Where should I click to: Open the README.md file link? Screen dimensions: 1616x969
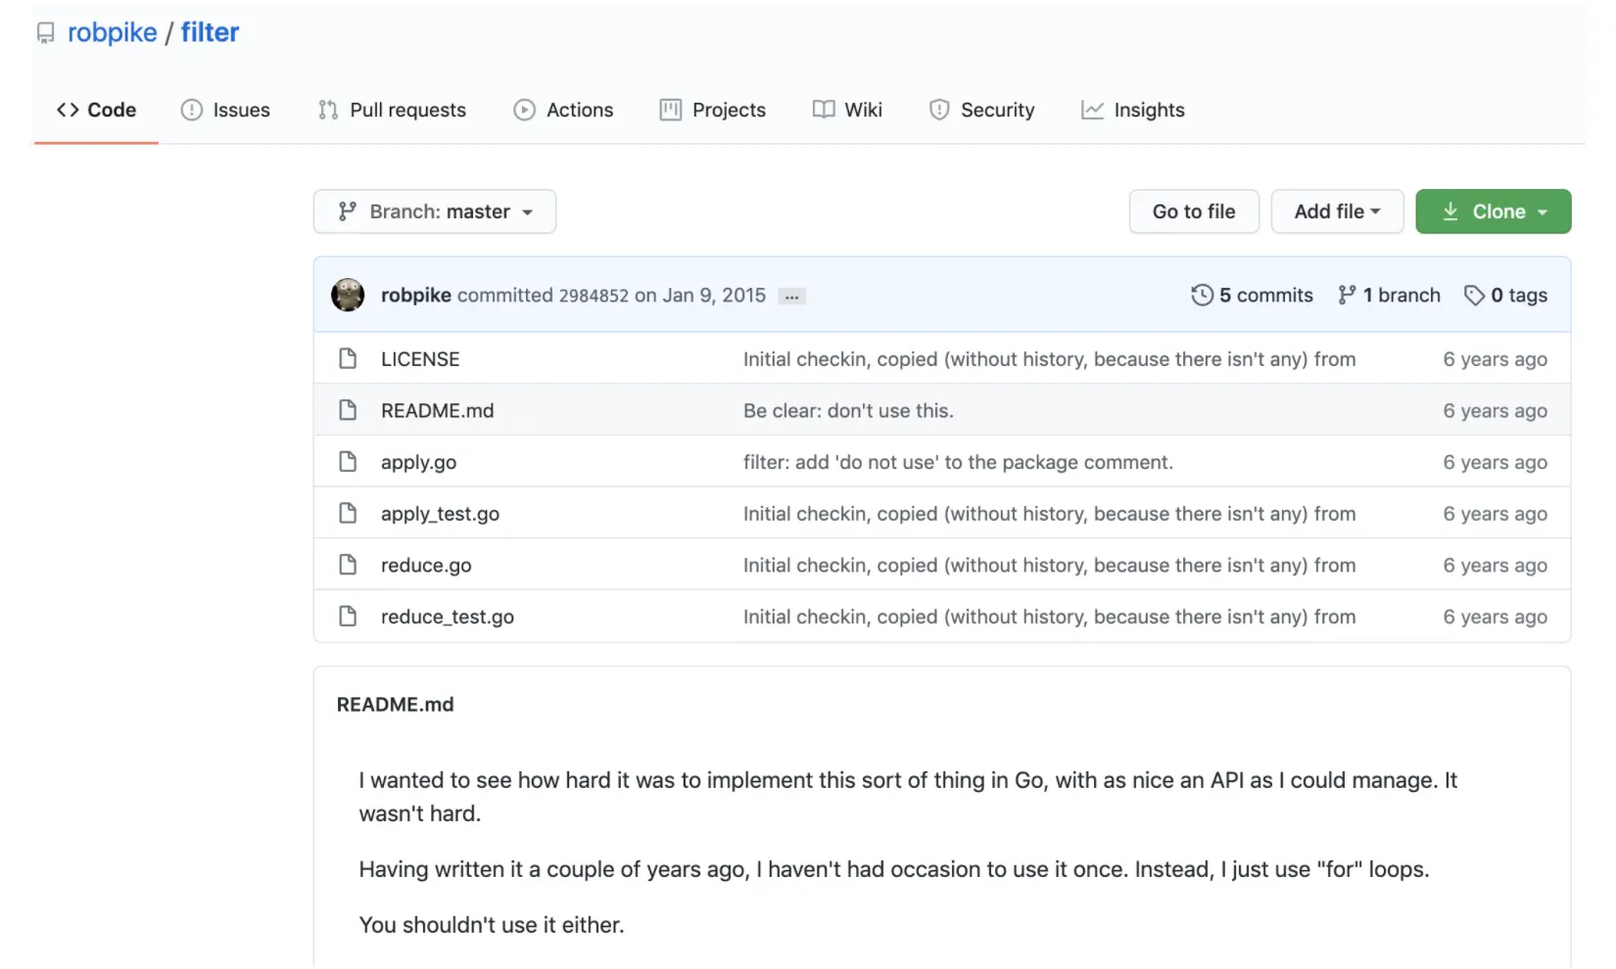(437, 411)
